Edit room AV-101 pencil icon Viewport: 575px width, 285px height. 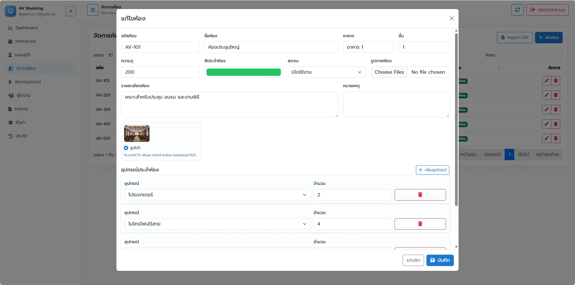546,81
